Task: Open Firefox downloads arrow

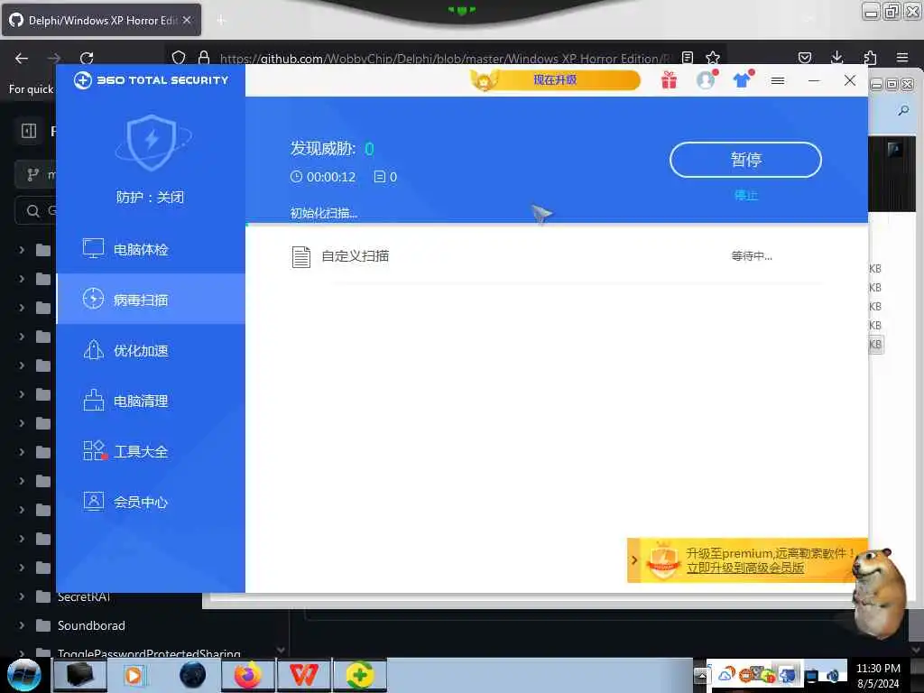Action: (x=836, y=57)
